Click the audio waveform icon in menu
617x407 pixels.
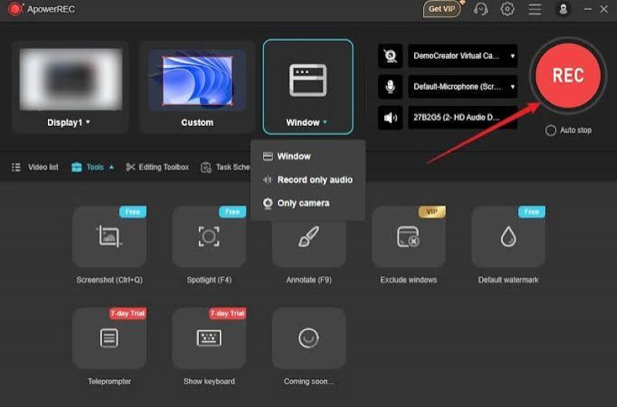[268, 180]
